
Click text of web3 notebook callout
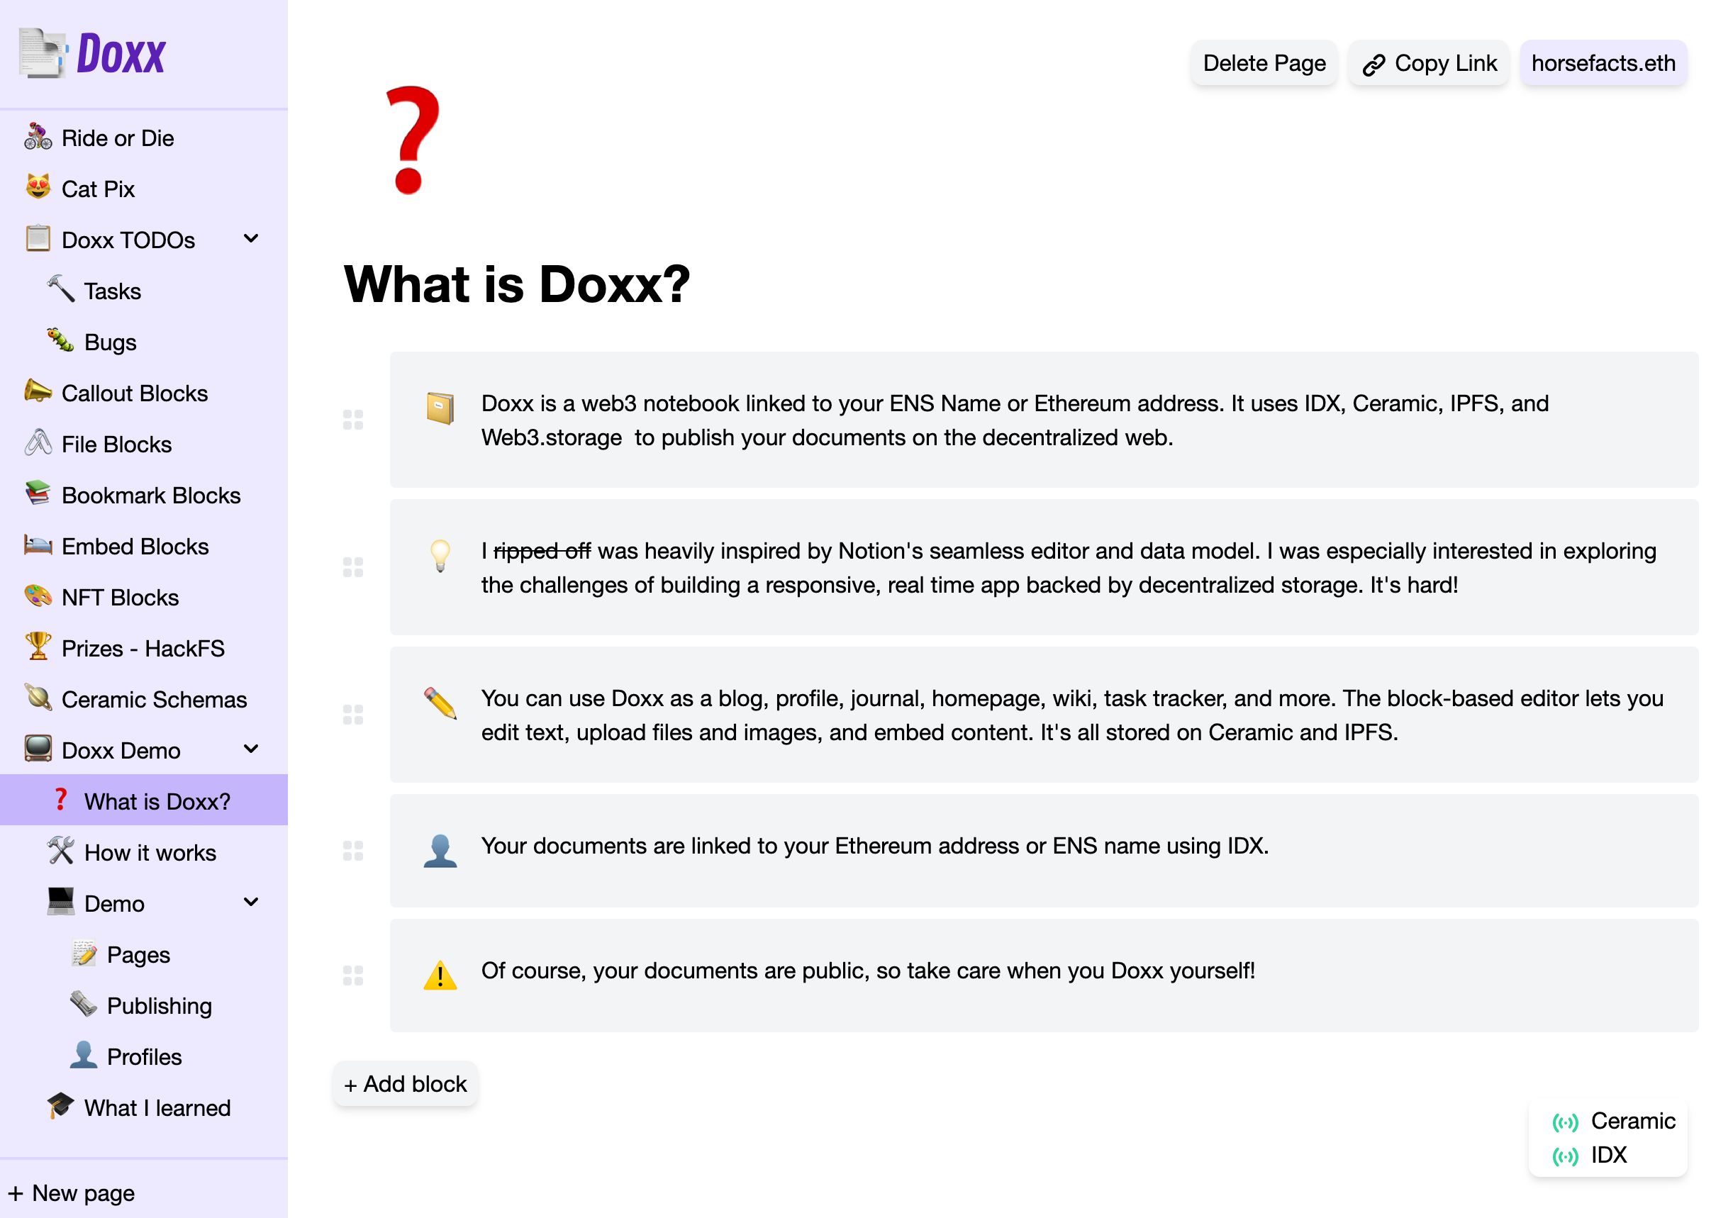click(x=1015, y=420)
